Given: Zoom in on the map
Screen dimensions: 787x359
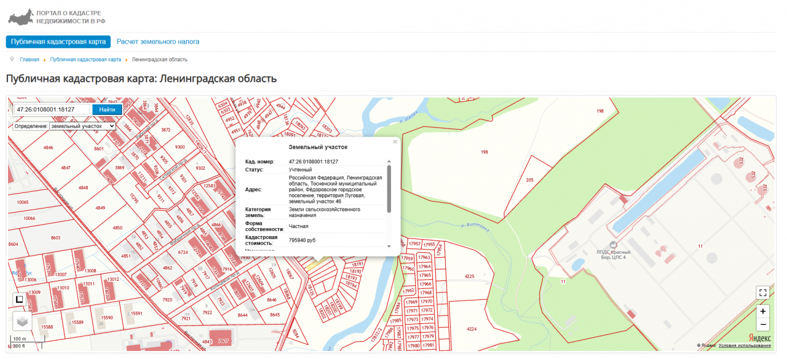Looking at the screenshot, I should (762, 311).
